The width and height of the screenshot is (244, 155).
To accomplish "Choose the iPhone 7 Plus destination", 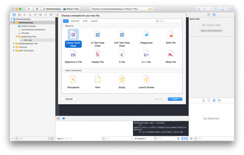I will tap(71, 9).
